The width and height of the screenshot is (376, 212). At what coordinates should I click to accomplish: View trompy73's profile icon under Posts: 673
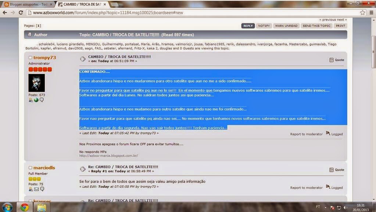[31, 100]
